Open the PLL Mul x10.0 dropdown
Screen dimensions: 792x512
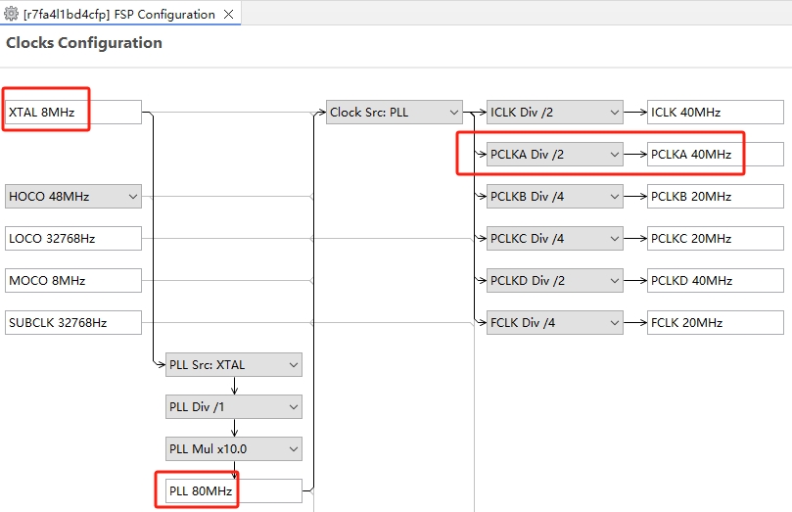pyautogui.click(x=234, y=449)
